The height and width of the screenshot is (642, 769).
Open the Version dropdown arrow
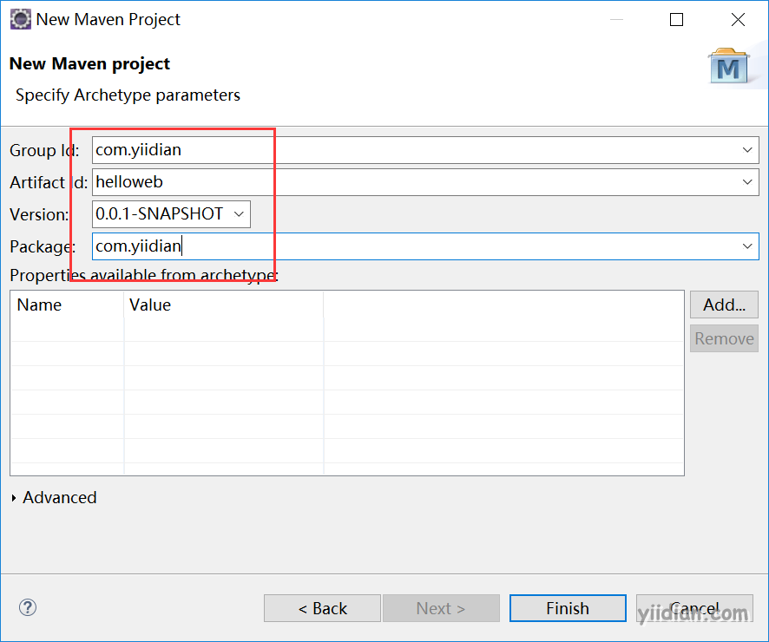pyautogui.click(x=239, y=214)
